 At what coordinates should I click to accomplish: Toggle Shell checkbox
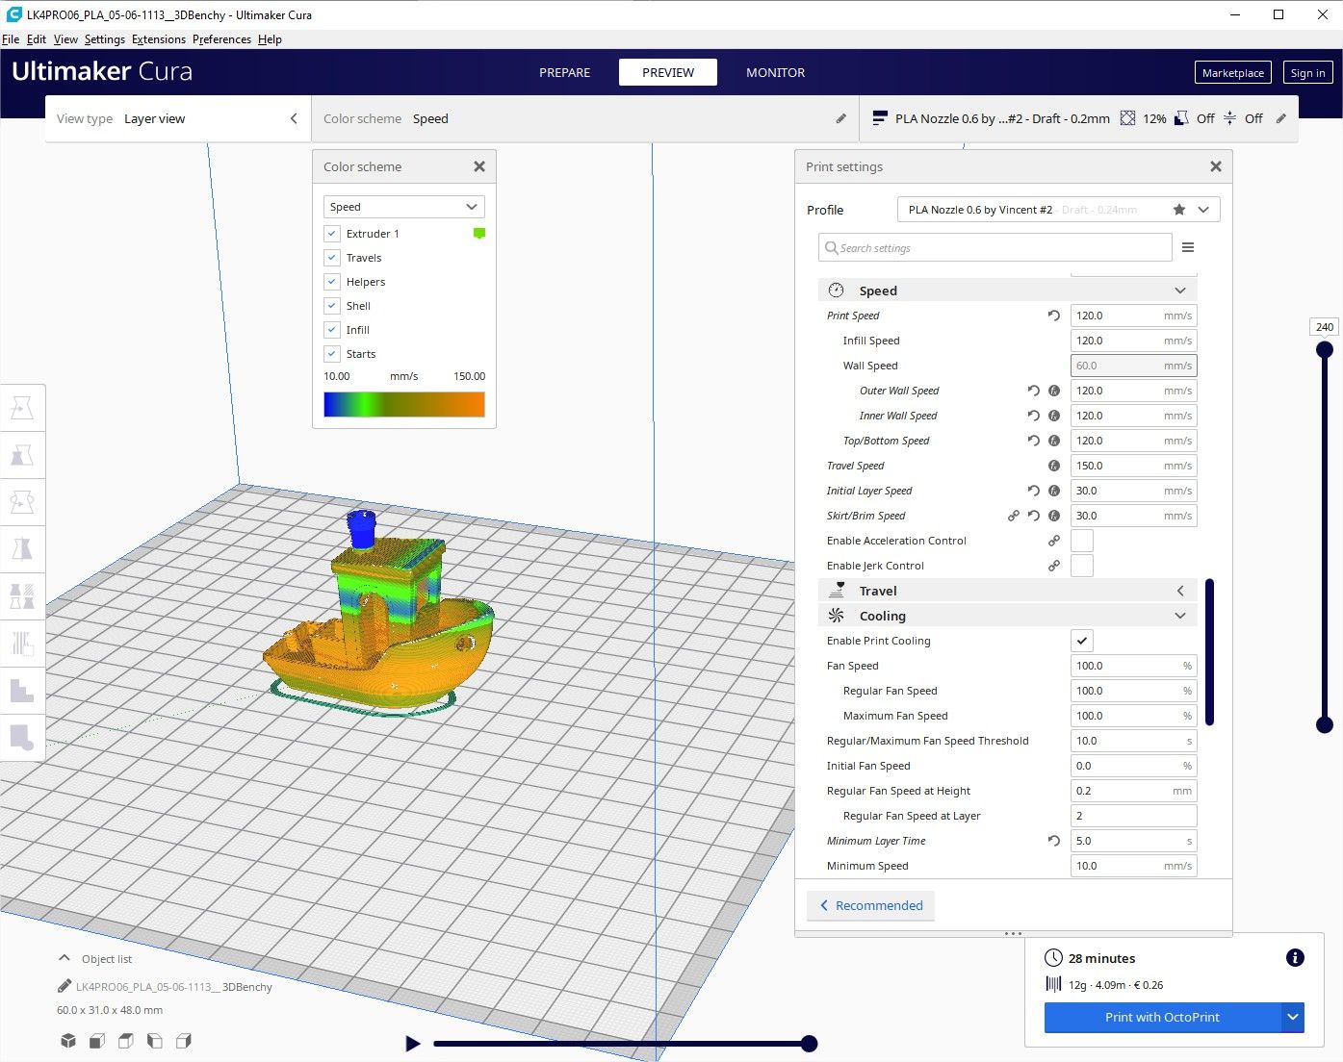pyautogui.click(x=332, y=306)
